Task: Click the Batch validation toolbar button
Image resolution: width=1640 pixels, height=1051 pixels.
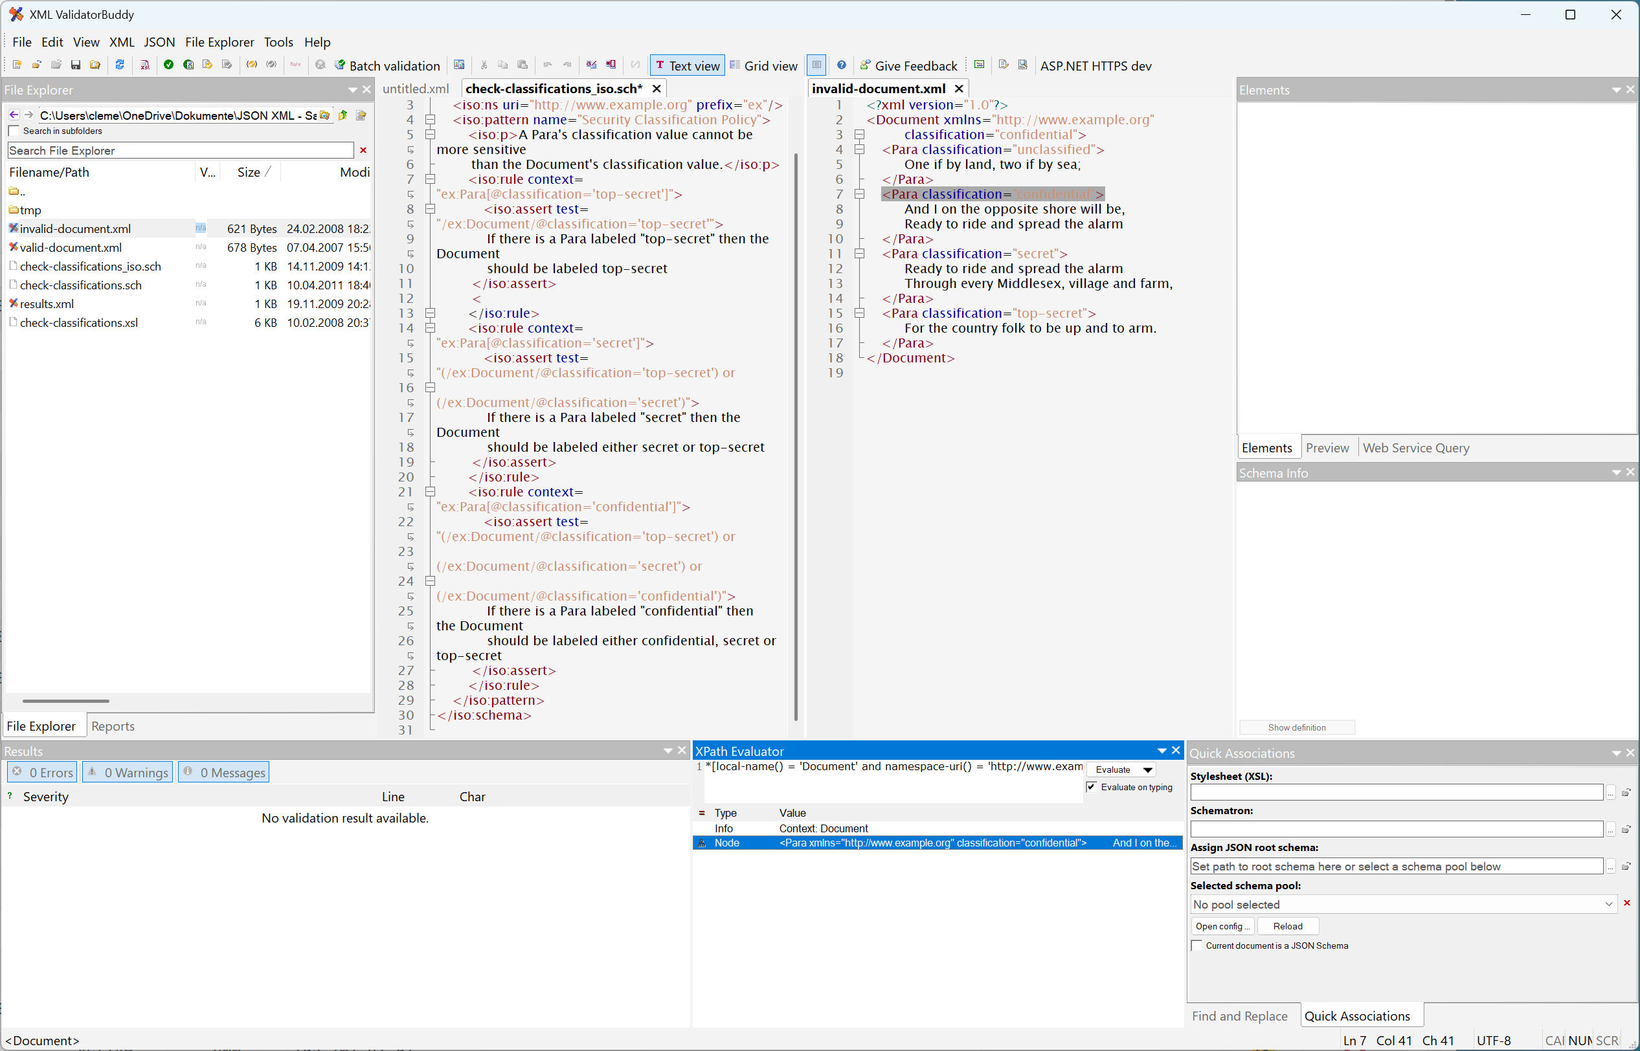Action: [x=387, y=65]
